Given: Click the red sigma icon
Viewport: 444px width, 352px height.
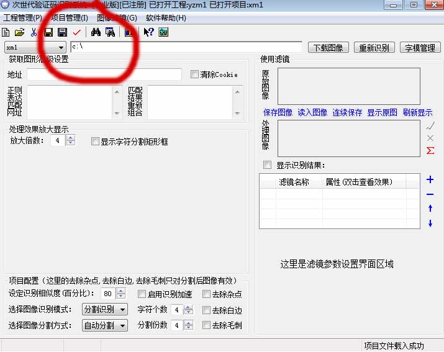Looking at the screenshot, I should (x=430, y=151).
